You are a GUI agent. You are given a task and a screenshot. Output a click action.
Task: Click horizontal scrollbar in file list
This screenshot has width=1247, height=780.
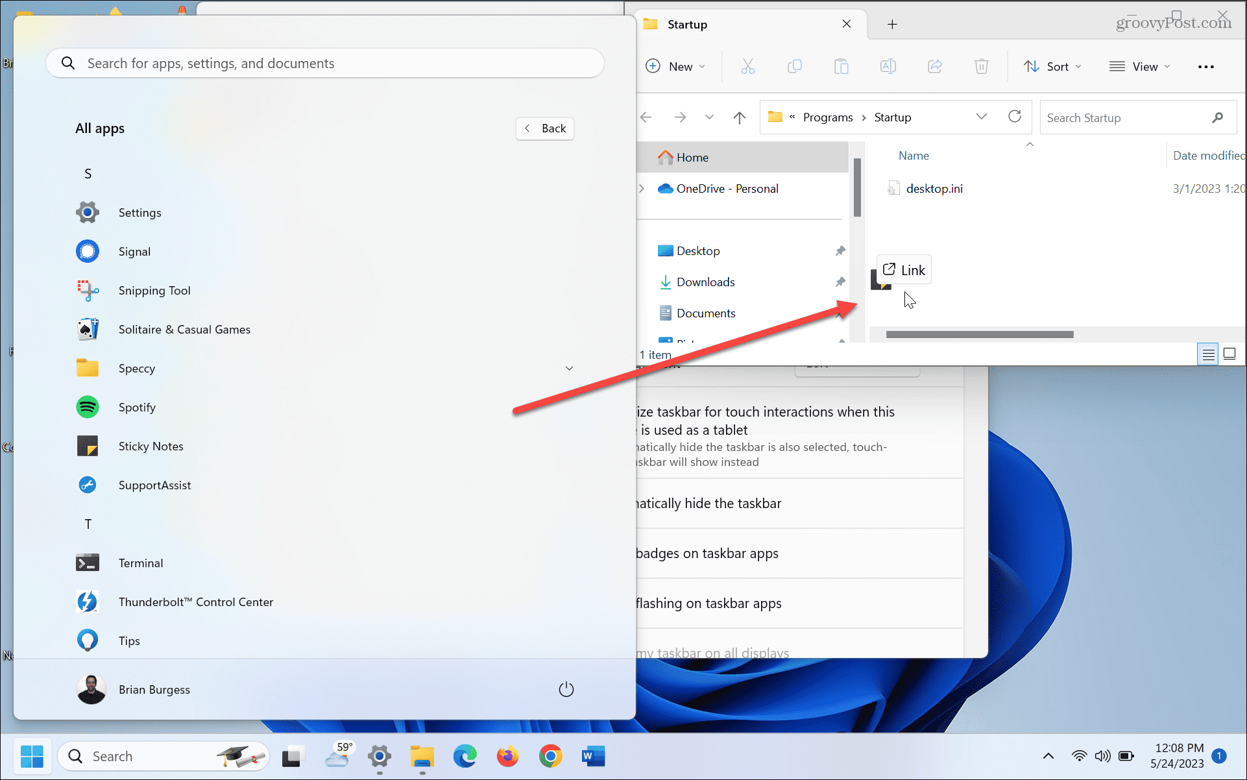pyautogui.click(x=980, y=335)
